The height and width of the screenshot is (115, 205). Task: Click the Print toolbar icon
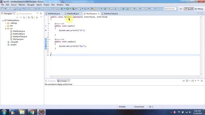tap(15, 9)
